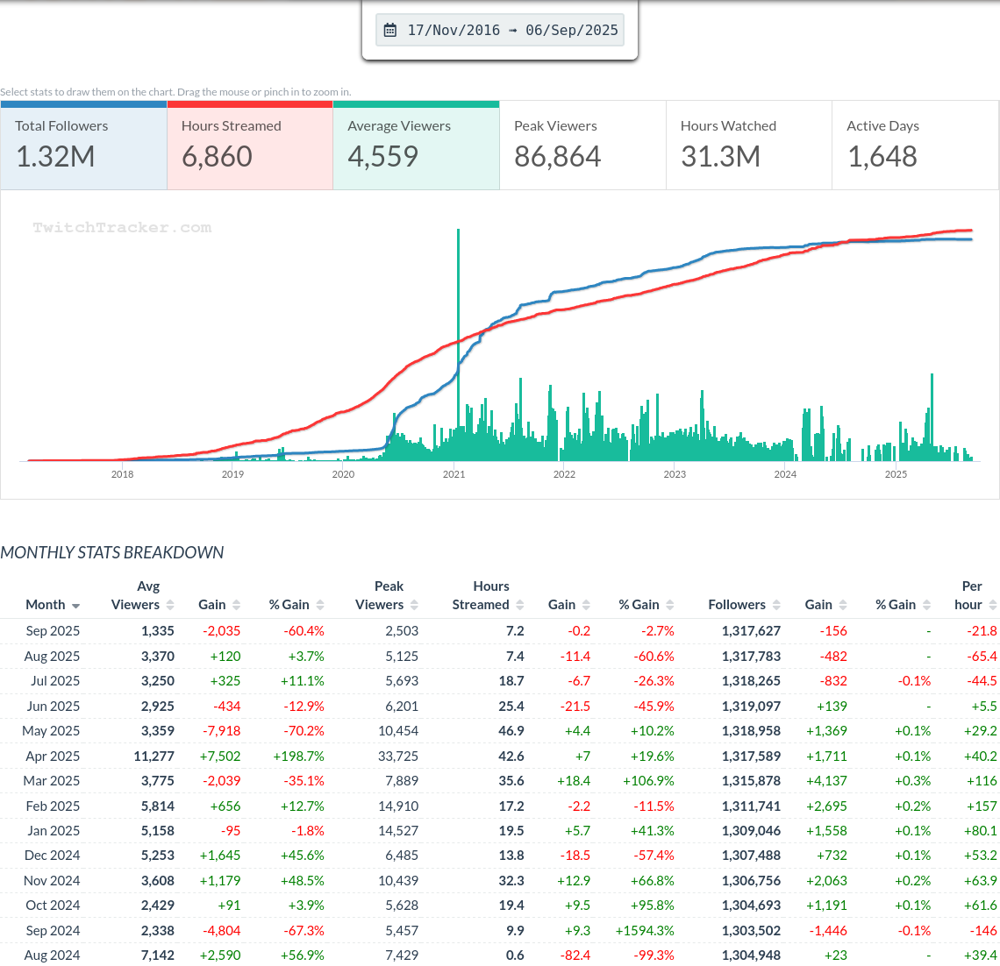Select the Oct 2024 month cell
Screen dimensions: 1000x966
[53, 906]
